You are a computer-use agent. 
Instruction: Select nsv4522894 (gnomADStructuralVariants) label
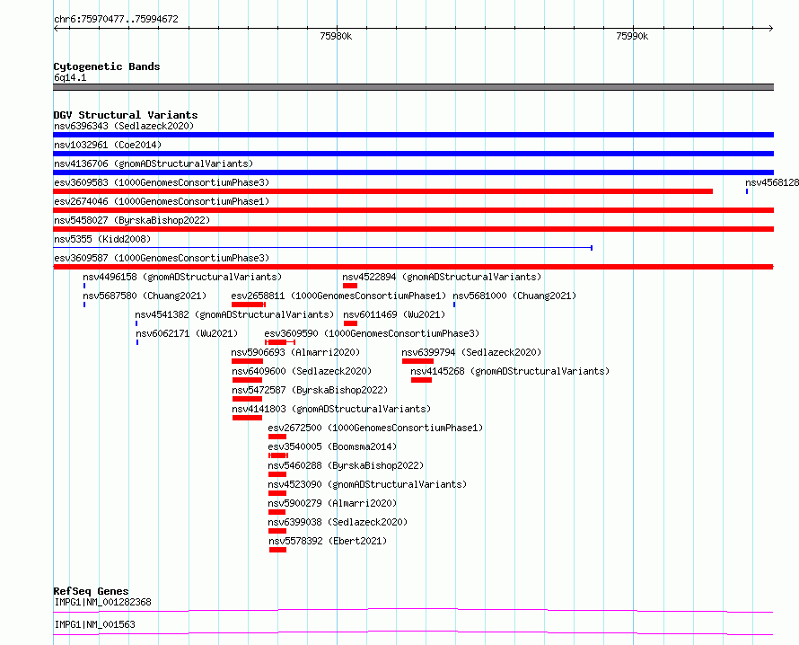[x=442, y=277]
